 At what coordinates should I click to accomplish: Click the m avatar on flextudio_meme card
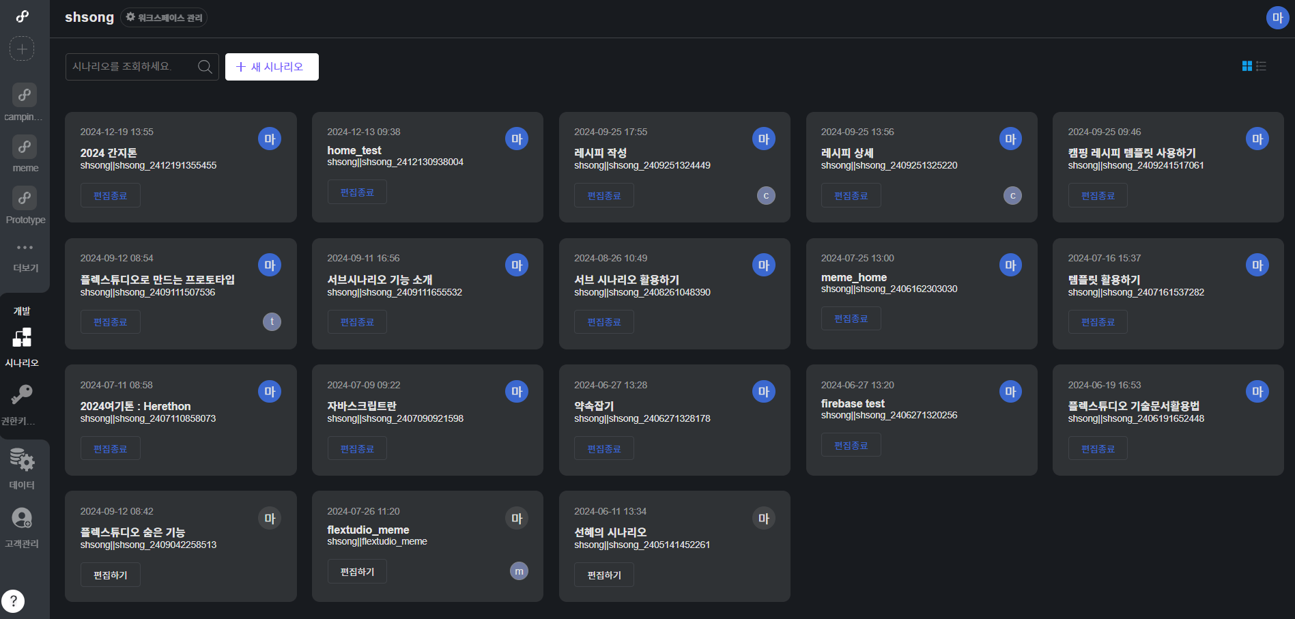[519, 571]
